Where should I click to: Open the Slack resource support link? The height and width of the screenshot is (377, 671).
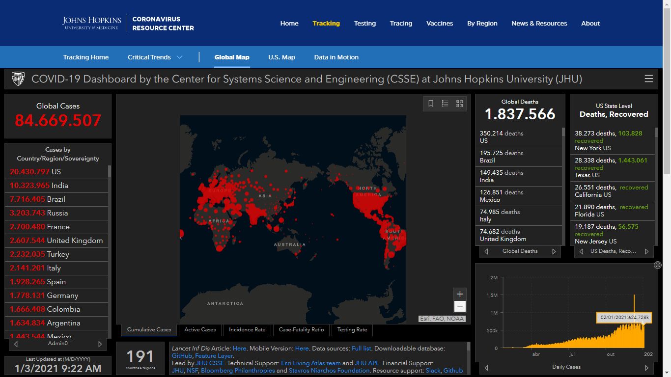click(x=433, y=371)
